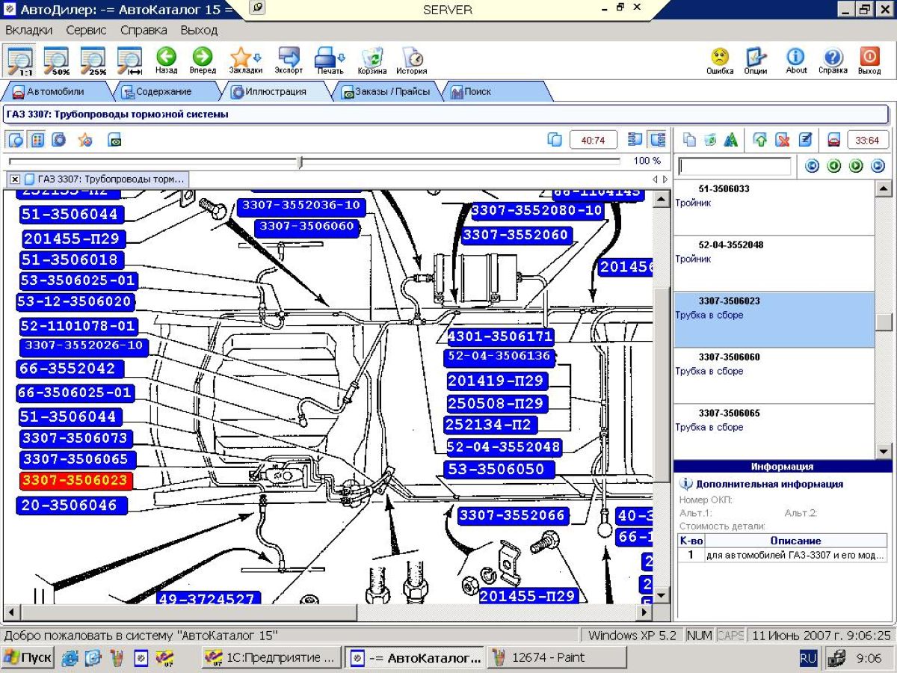Click part label 66-3552042
897x673 pixels.
tap(70, 369)
